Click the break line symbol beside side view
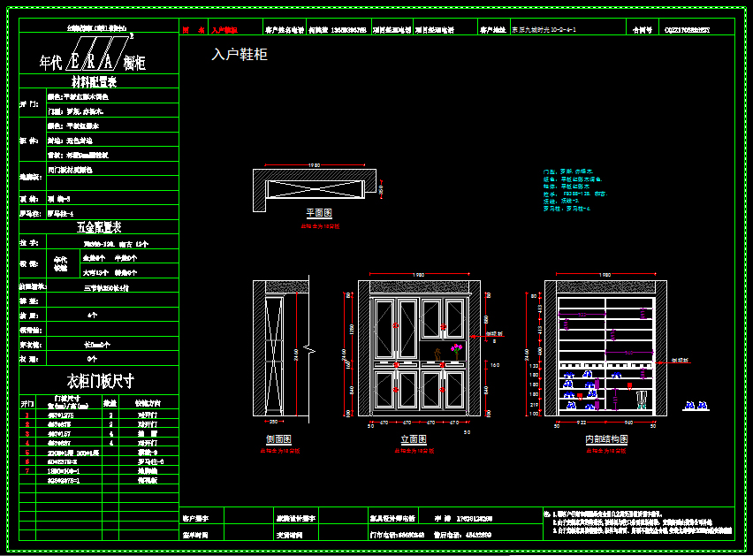 coord(305,337)
